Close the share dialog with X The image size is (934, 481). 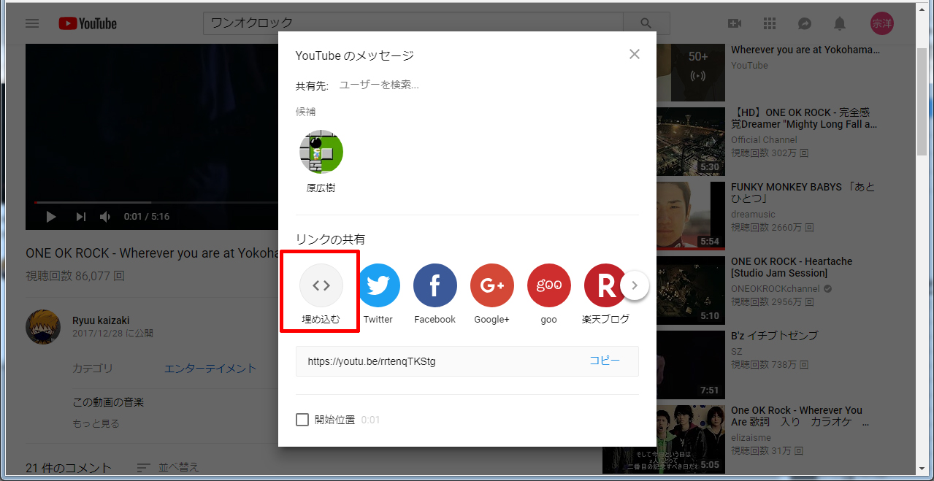click(635, 54)
